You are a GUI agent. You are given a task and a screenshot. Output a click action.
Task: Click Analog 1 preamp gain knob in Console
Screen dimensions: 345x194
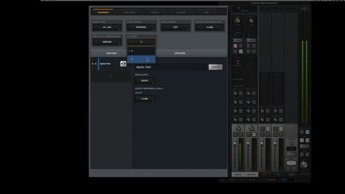tap(238, 20)
